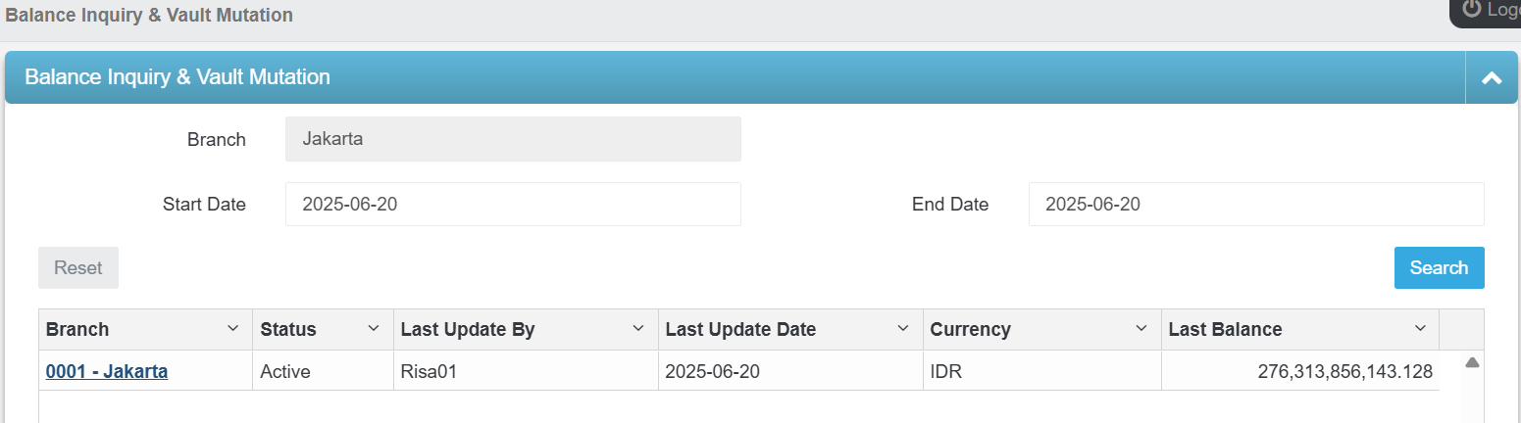Open Last Balance column dropdown arrow

click(1420, 329)
